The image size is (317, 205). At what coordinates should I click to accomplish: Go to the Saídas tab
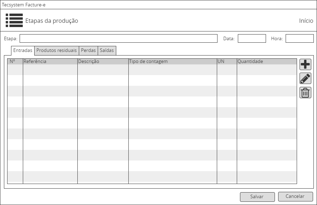click(107, 51)
